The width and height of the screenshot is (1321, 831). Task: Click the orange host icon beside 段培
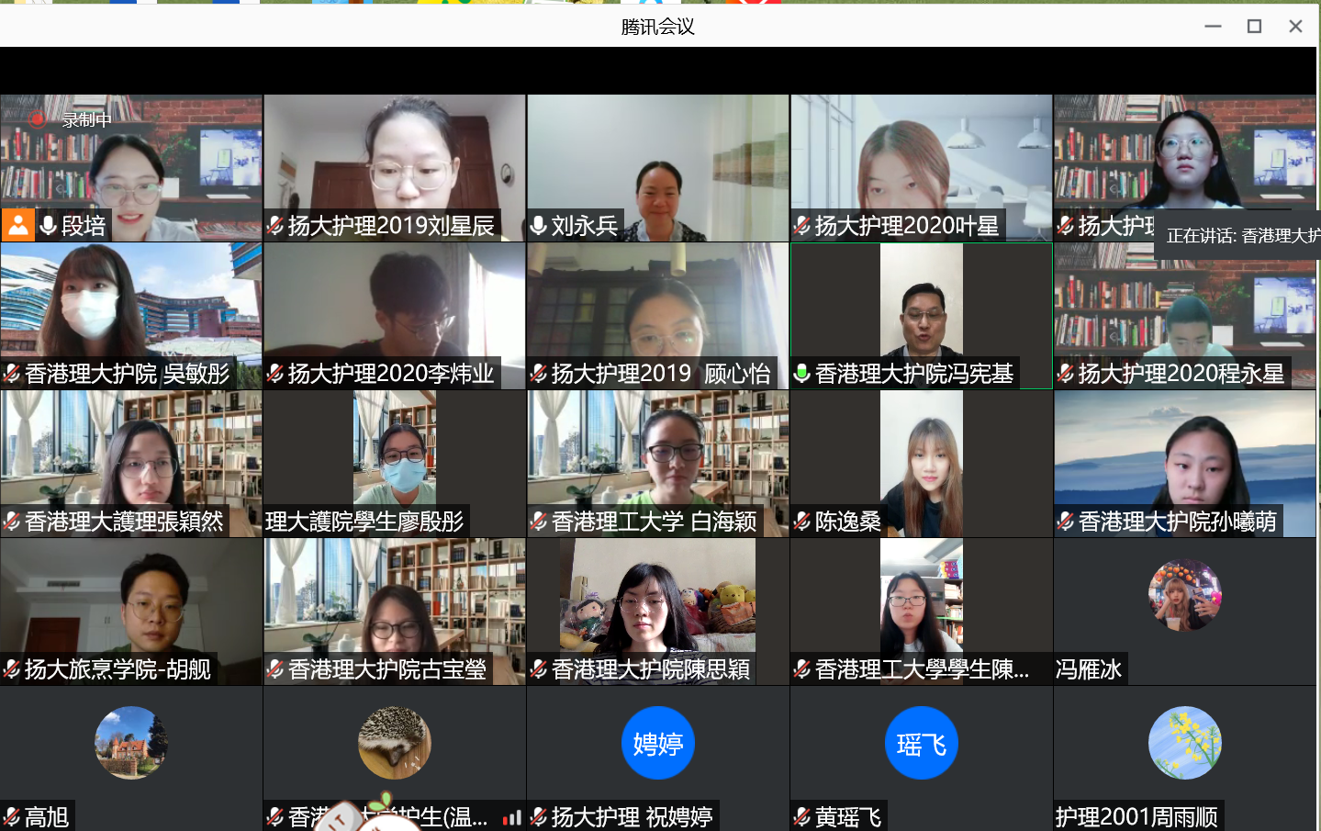[17, 225]
